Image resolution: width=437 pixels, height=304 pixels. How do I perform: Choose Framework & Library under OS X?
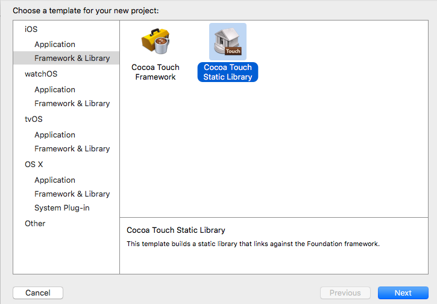(x=72, y=194)
